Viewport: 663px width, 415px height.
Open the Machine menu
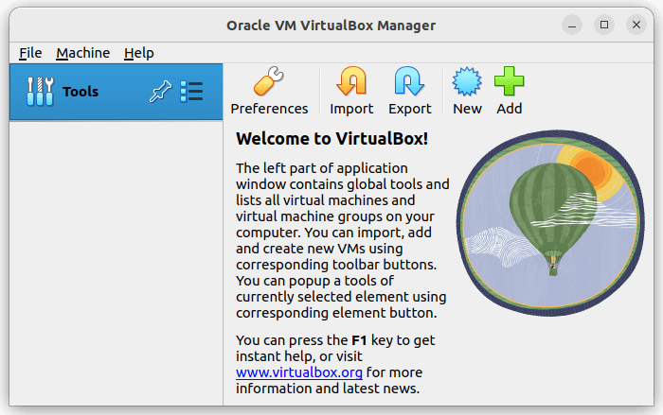83,53
